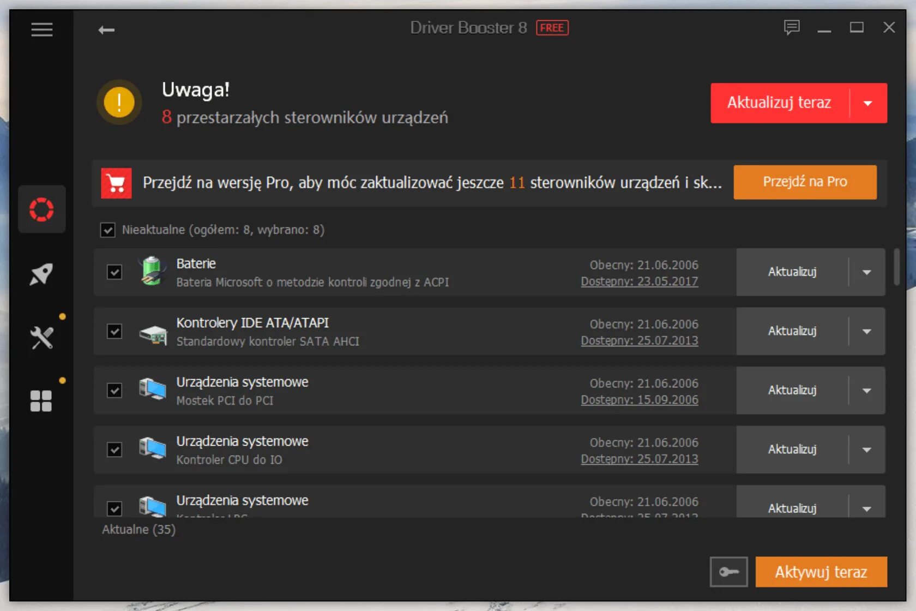The height and width of the screenshot is (611, 916).
Task: Click the Pro upgrade banner message
Action: (x=432, y=183)
